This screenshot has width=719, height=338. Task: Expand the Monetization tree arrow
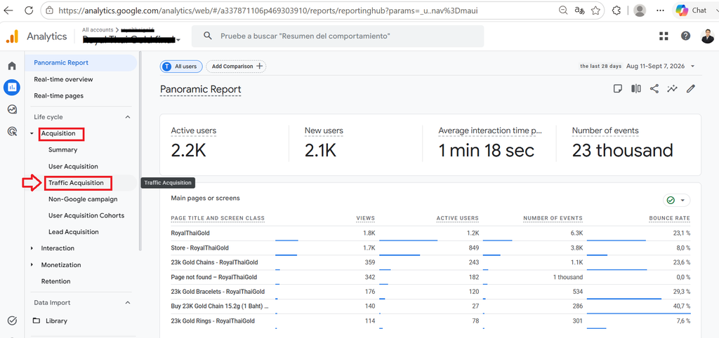(32, 265)
